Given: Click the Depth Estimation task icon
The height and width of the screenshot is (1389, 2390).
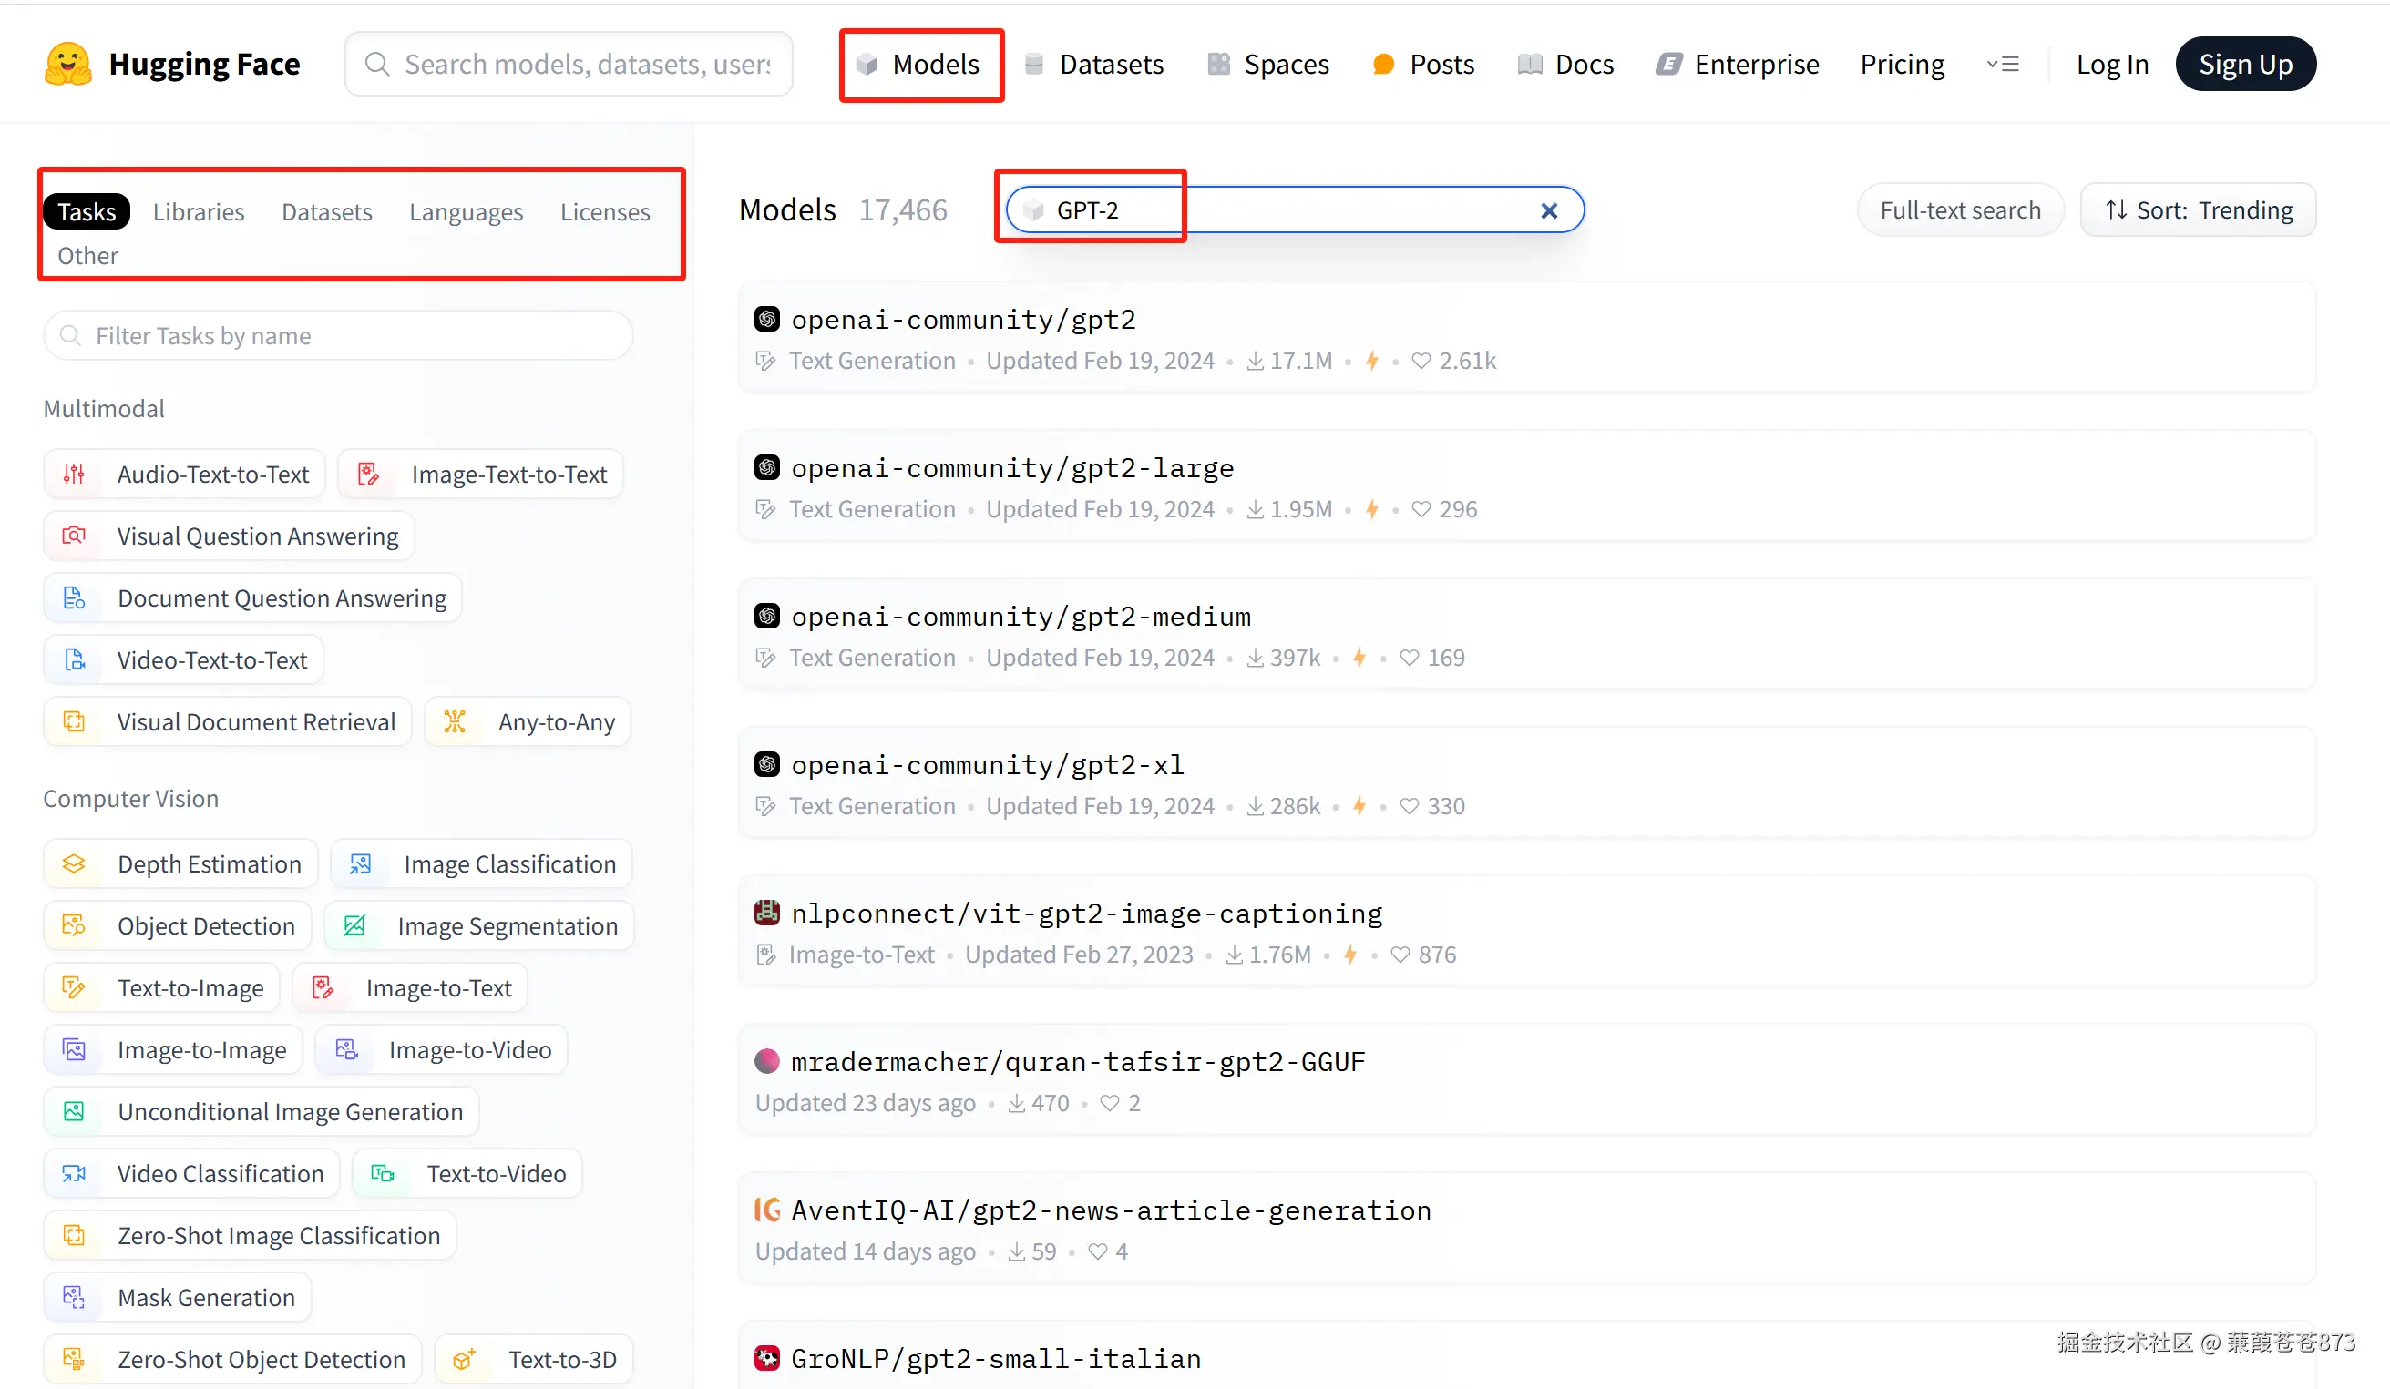Looking at the screenshot, I should [x=74, y=863].
